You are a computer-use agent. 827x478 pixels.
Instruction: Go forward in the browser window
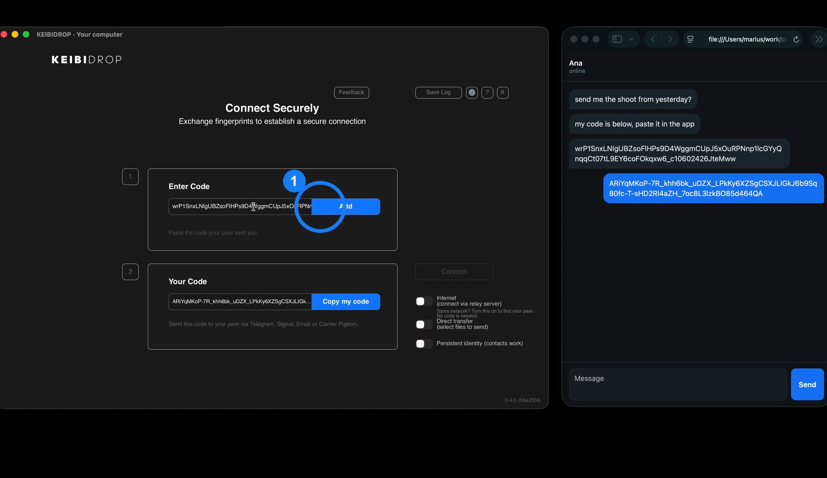pyautogui.click(x=670, y=39)
